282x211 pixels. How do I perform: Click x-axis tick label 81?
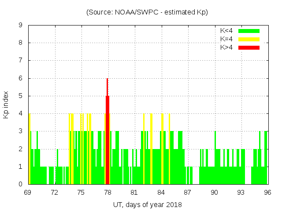134,193
